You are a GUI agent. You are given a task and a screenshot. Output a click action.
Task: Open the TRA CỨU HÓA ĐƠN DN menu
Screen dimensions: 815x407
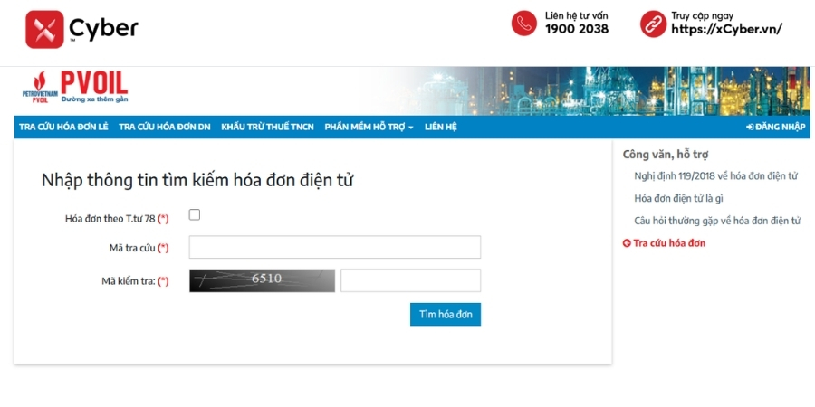coord(164,127)
